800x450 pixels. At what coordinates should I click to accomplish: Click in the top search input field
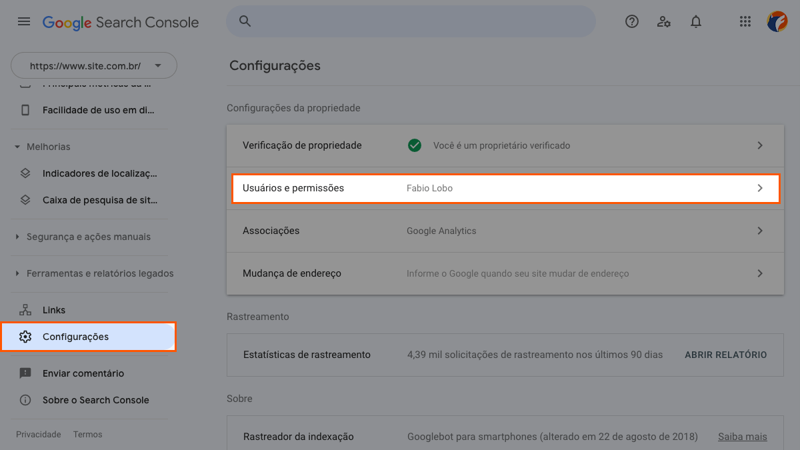point(411,21)
